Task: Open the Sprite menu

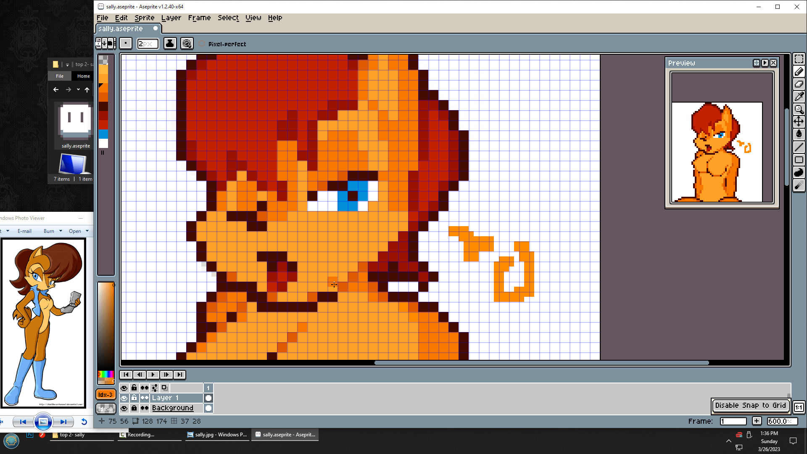Action: 144,18
